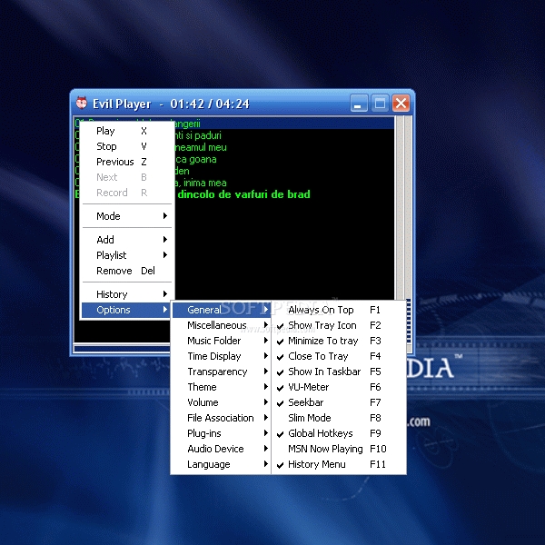The width and height of the screenshot is (545, 545).
Task: Enable MSN Now Playing option
Action: pyautogui.click(x=339, y=449)
